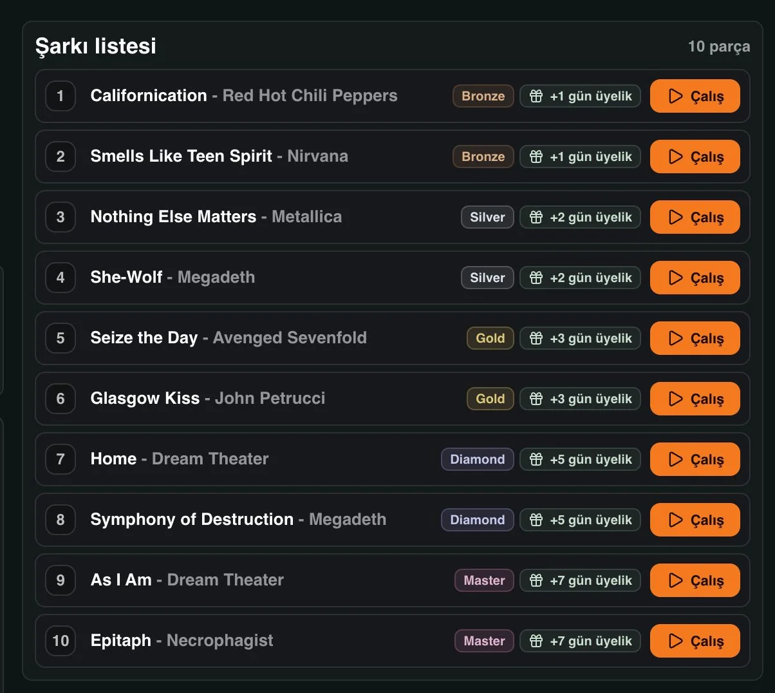Select the Nothing Else Matters title
This screenshot has width=775, height=693.
(x=173, y=217)
